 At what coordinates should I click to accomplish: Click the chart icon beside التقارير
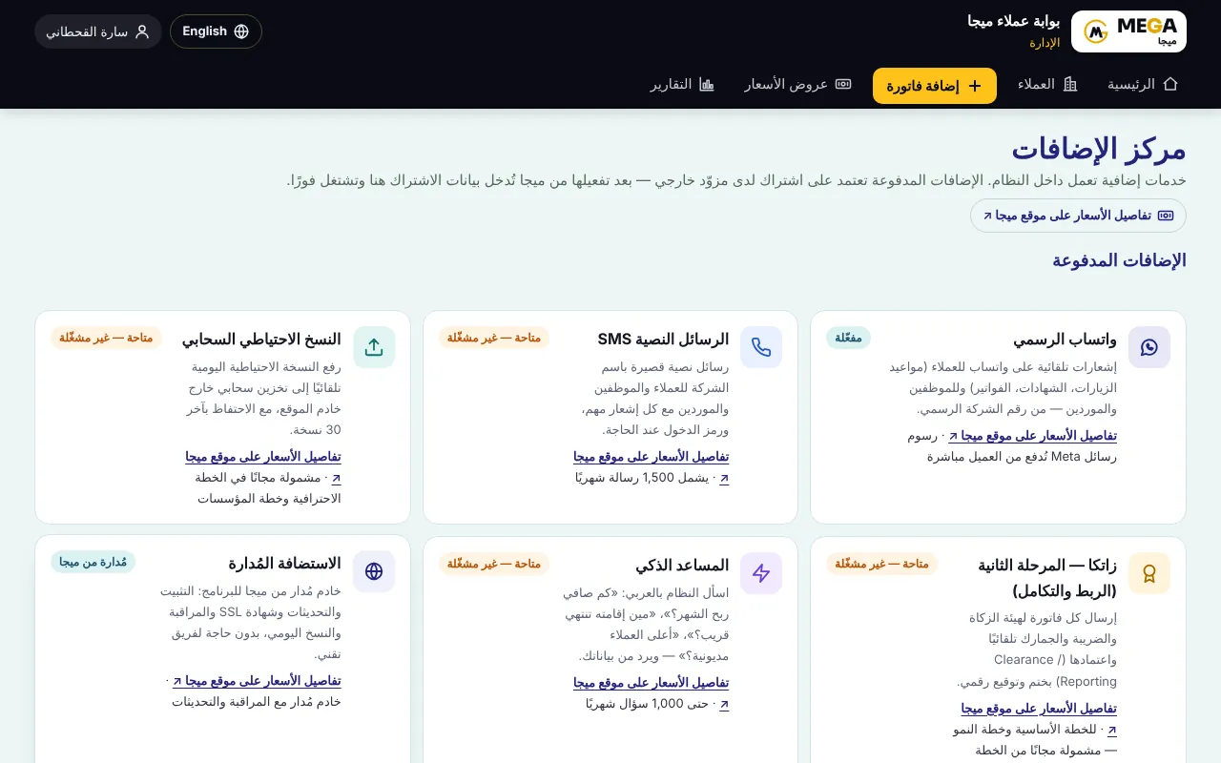707,84
